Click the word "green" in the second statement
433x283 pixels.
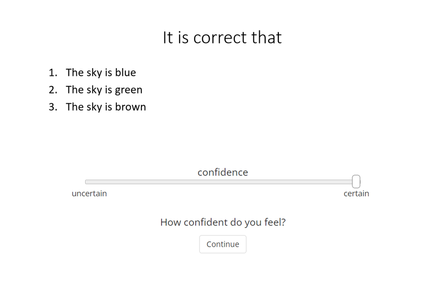pyautogui.click(x=129, y=90)
